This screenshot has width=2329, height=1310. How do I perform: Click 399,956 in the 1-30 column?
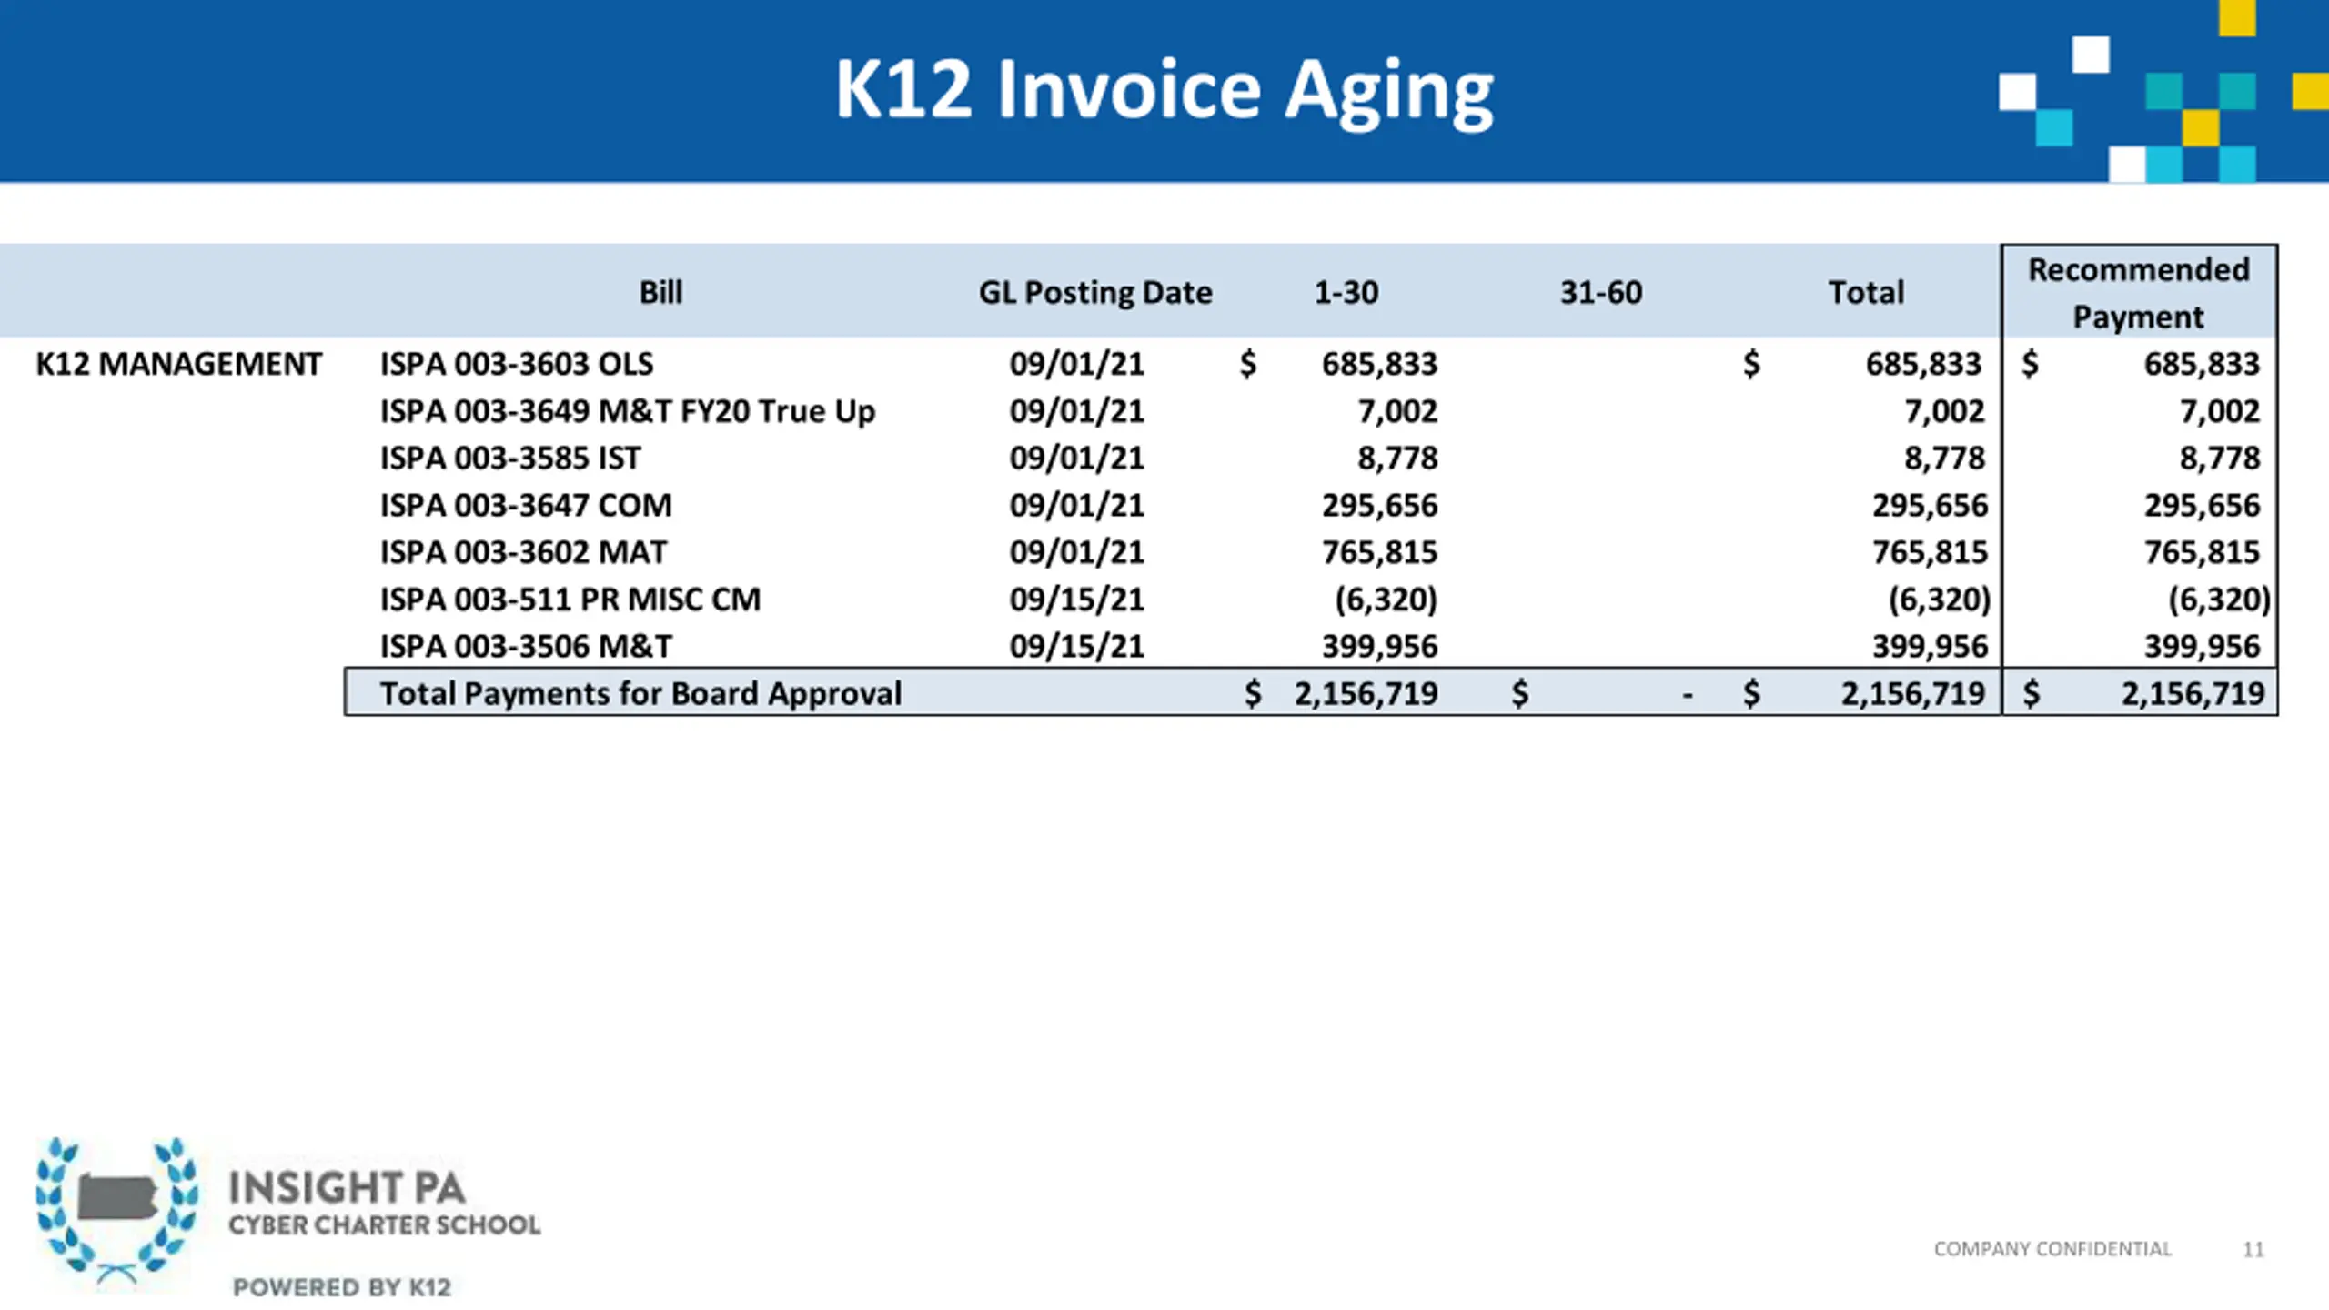tap(1380, 647)
